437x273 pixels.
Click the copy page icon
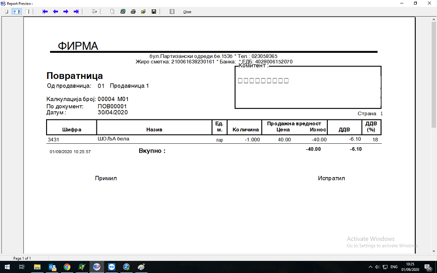click(112, 12)
